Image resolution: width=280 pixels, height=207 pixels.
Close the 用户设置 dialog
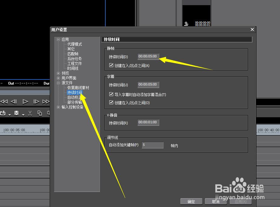click(252, 29)
